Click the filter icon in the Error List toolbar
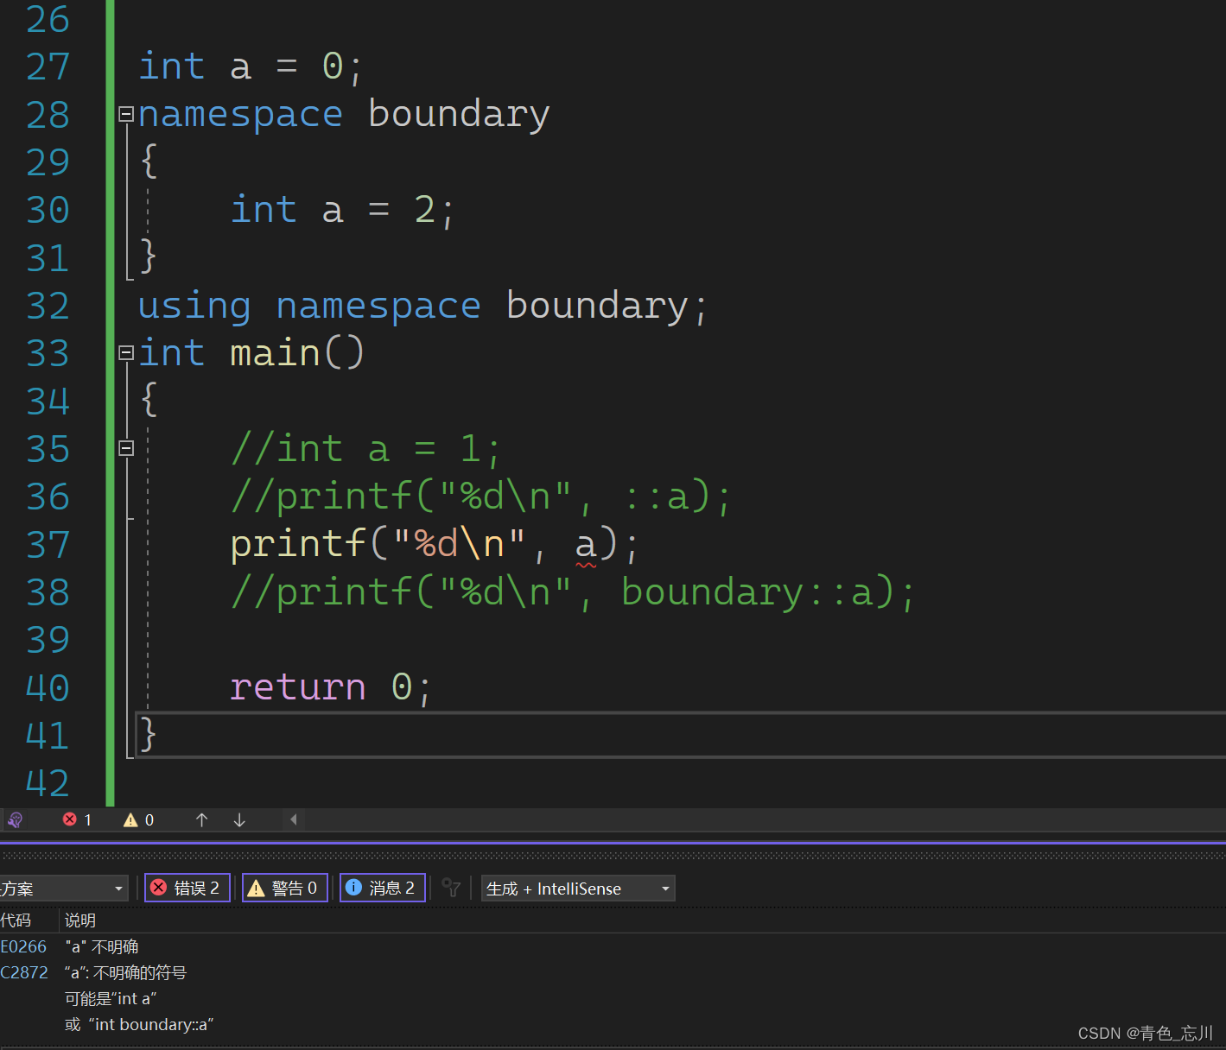This screenshot has width=1226, height=1050. 450,888
